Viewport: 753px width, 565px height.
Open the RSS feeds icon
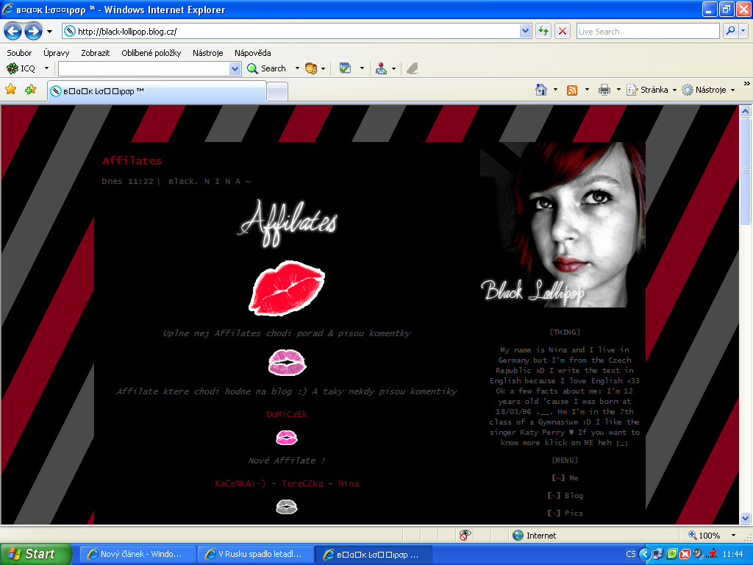[572, 90]
